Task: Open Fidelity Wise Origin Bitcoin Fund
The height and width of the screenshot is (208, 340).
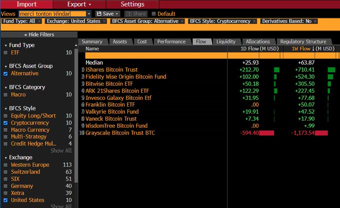Action: point(126,77)
